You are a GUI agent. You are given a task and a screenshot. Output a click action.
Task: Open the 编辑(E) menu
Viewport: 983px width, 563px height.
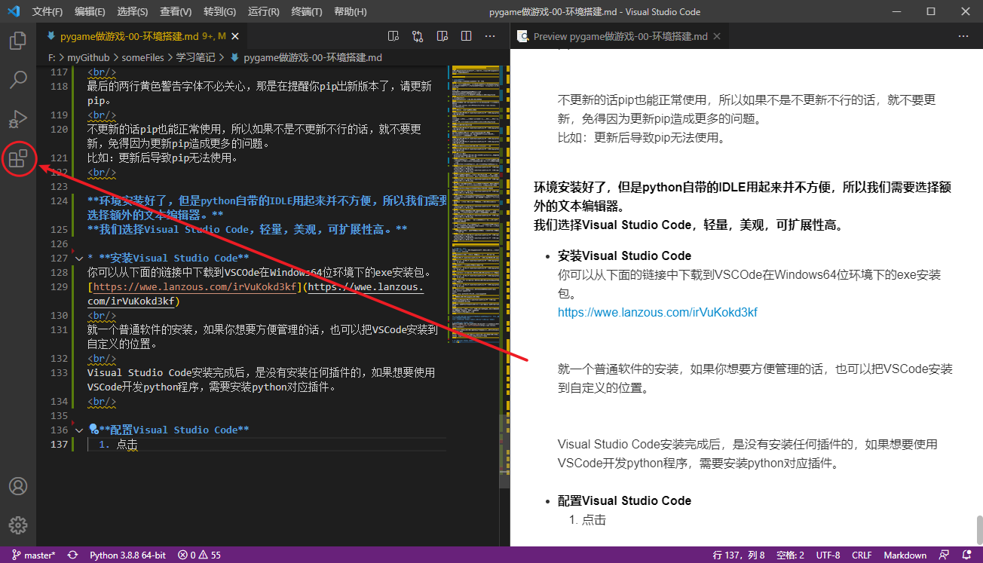pos(90,11)
